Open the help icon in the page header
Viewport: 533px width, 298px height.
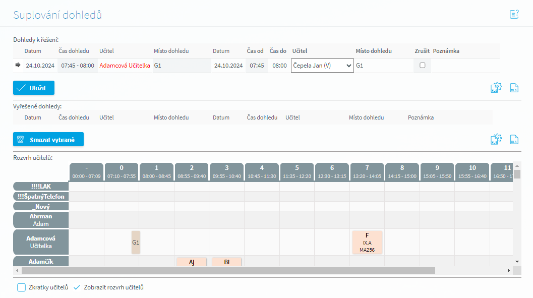pyautogui.click(x=514, y=15)
